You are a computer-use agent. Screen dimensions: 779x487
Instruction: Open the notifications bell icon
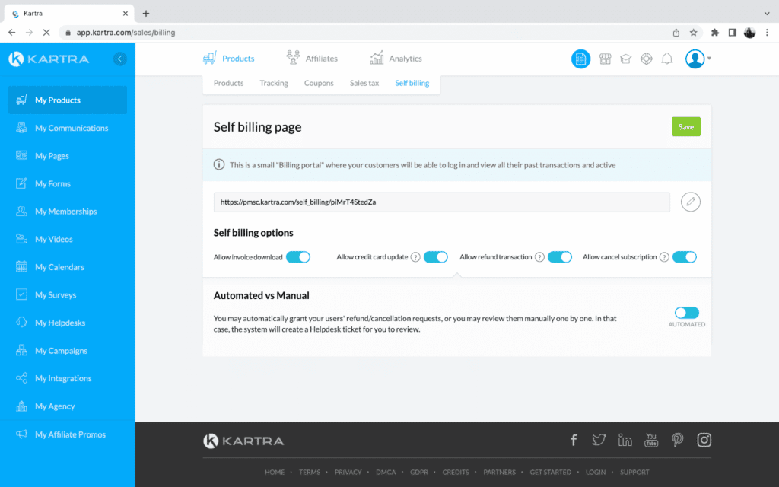pos(666,59)
